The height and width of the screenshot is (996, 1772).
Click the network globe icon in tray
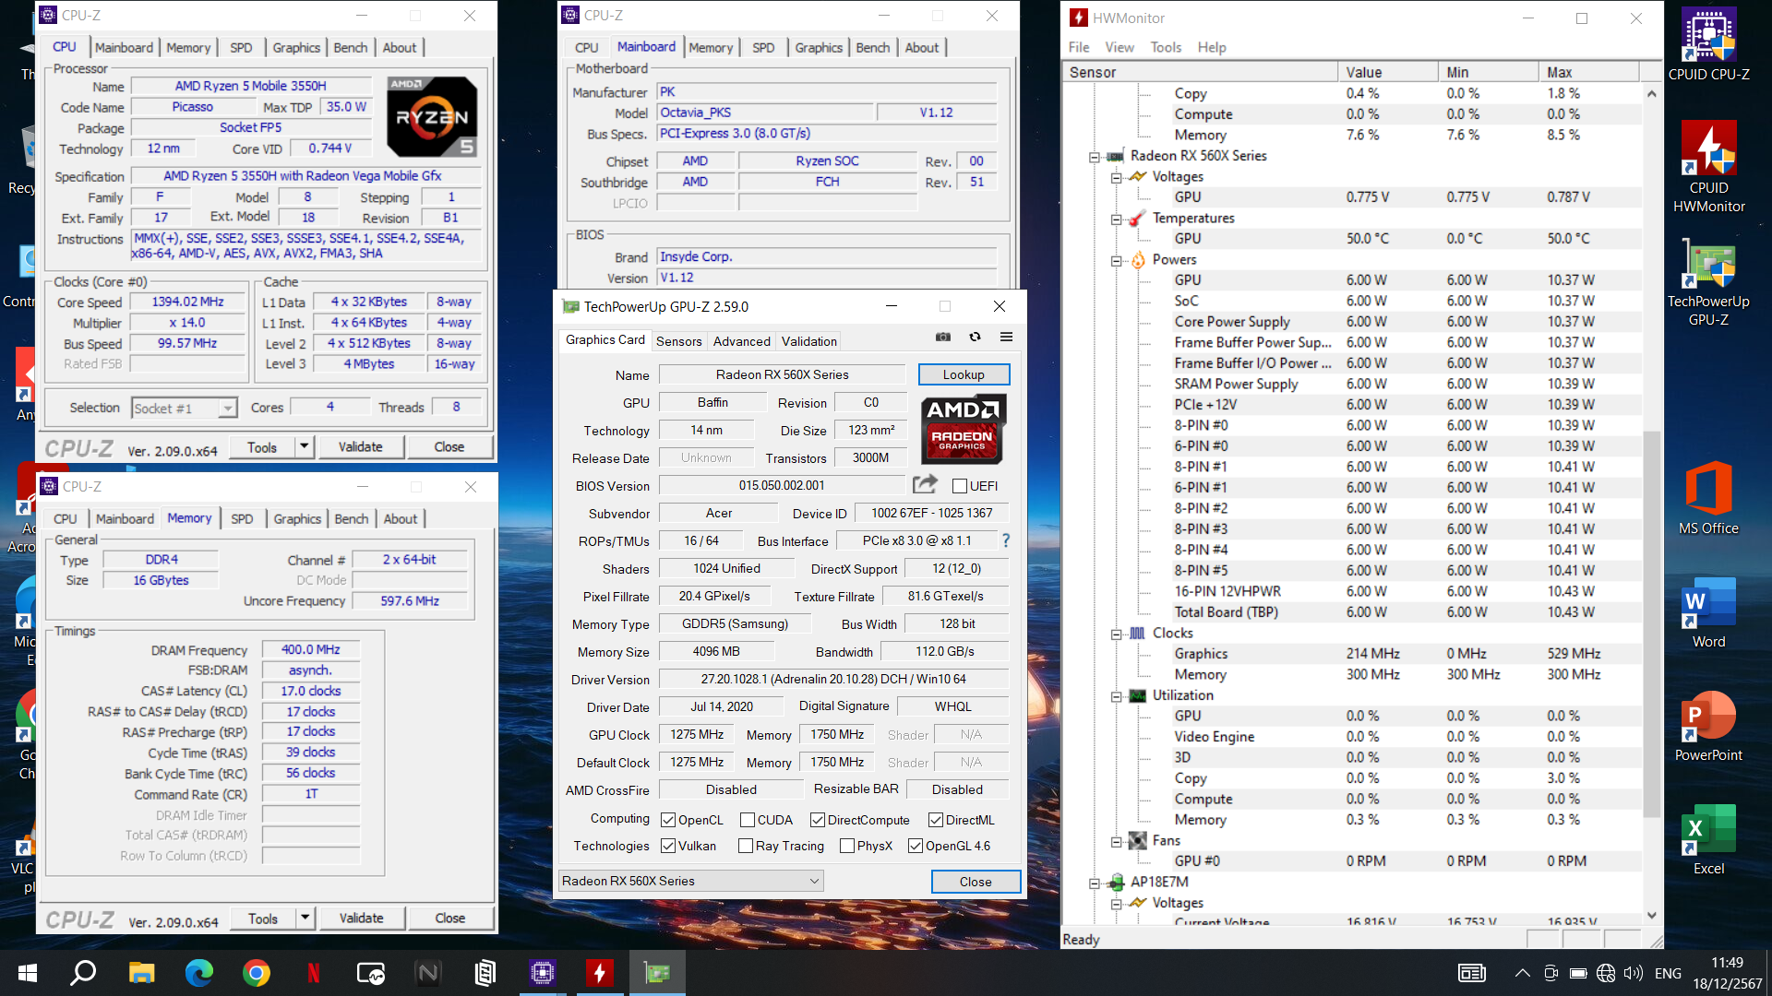click(1606, 973)
